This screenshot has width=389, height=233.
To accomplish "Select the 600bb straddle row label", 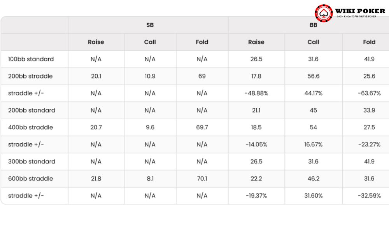I will [x=30, y=179].
